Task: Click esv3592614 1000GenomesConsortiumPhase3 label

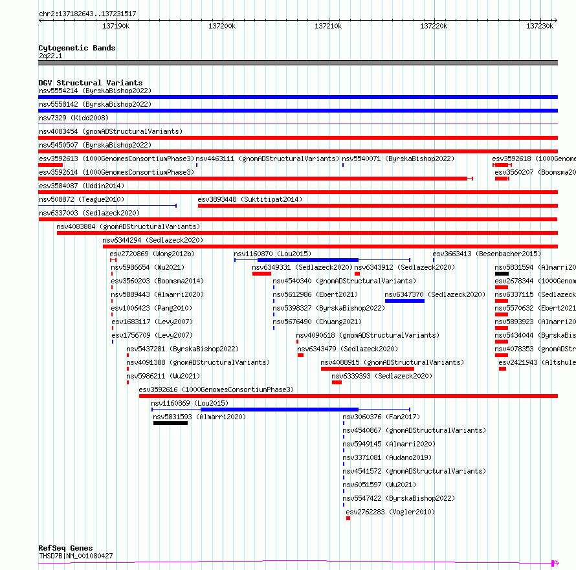Action: coord(116,172)
